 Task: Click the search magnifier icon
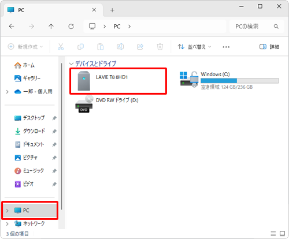tap(276, 27)
